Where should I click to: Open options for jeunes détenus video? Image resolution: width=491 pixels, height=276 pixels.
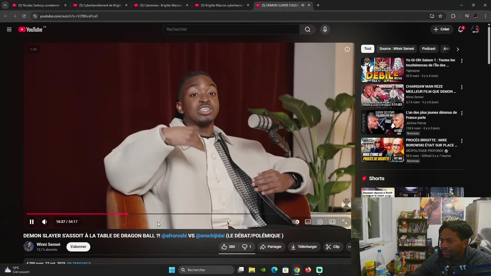click(x=461, y=113)
